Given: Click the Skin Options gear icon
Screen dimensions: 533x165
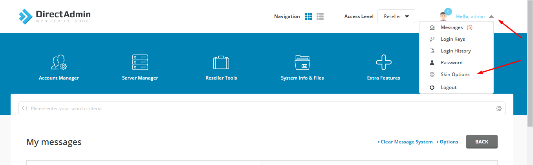Looking at the screenshot, I should click(432, 74).
